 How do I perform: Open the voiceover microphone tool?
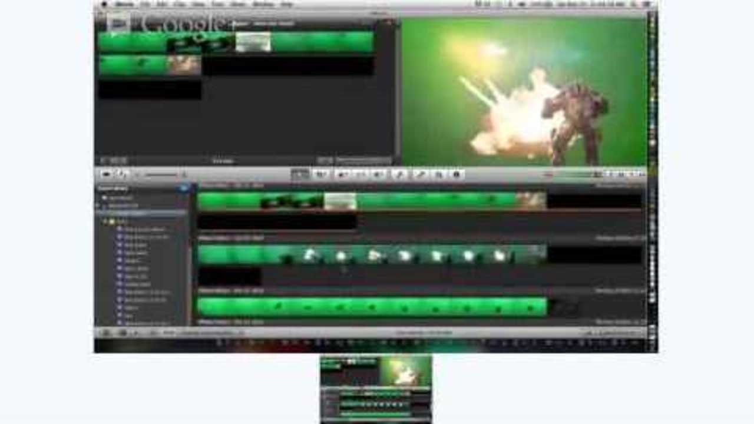[421, 174]
